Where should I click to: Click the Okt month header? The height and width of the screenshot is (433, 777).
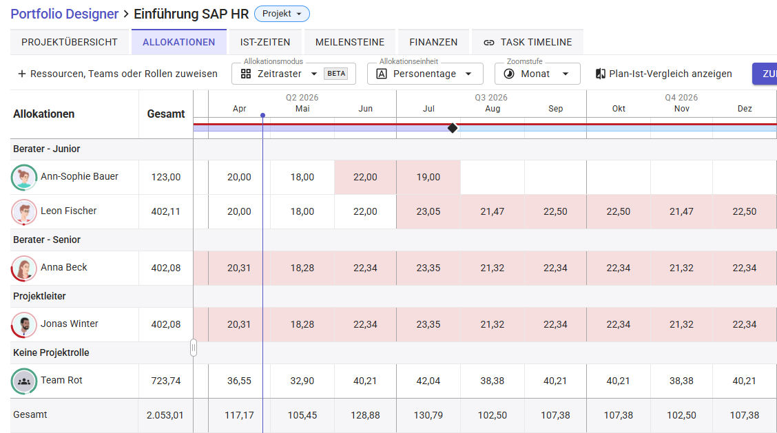(x=619, y=109)
